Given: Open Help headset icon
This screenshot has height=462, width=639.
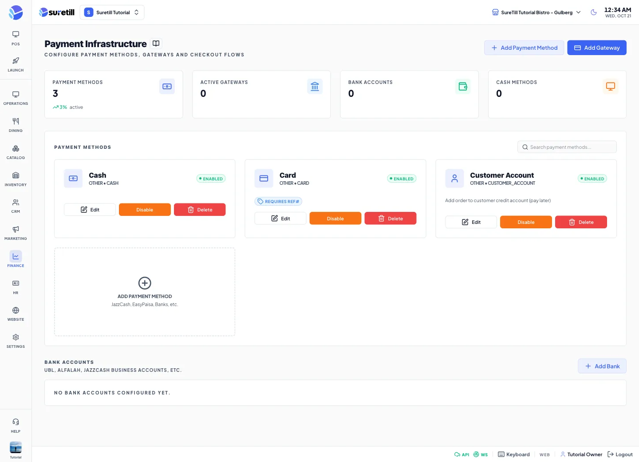Looking at the screenshot, I should pos(16,426).
